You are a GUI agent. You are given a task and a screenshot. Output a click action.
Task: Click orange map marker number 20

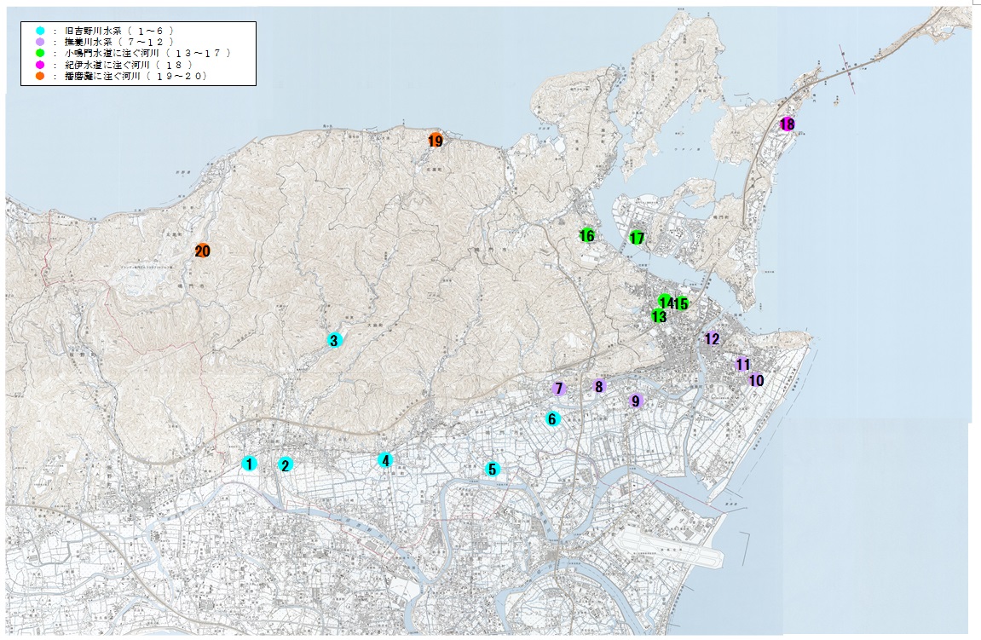pos(202,251)
